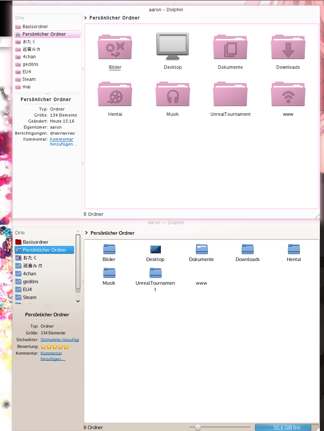Select おたく in pink window's places
Image resolution: width=324 pixels, height=431 pixels.
coord(47,41)
